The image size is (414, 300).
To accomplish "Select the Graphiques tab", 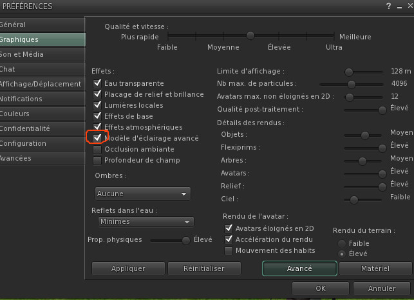I will (x=42, y=39).
